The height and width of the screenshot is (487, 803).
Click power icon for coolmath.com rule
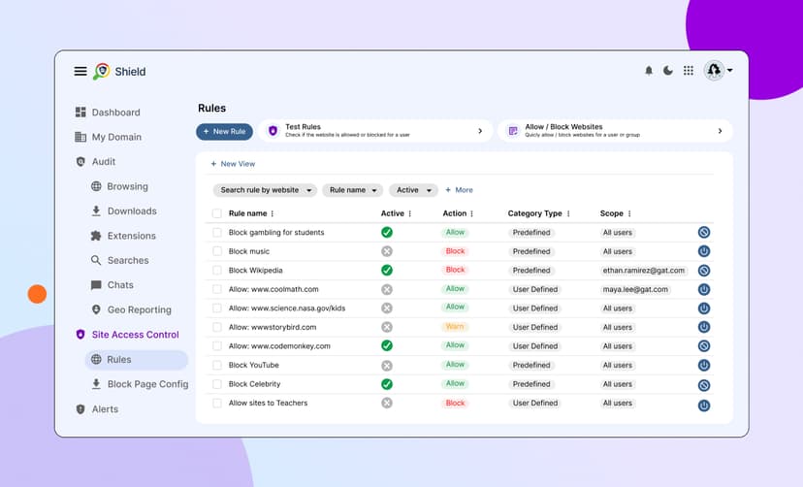point(704,289)
